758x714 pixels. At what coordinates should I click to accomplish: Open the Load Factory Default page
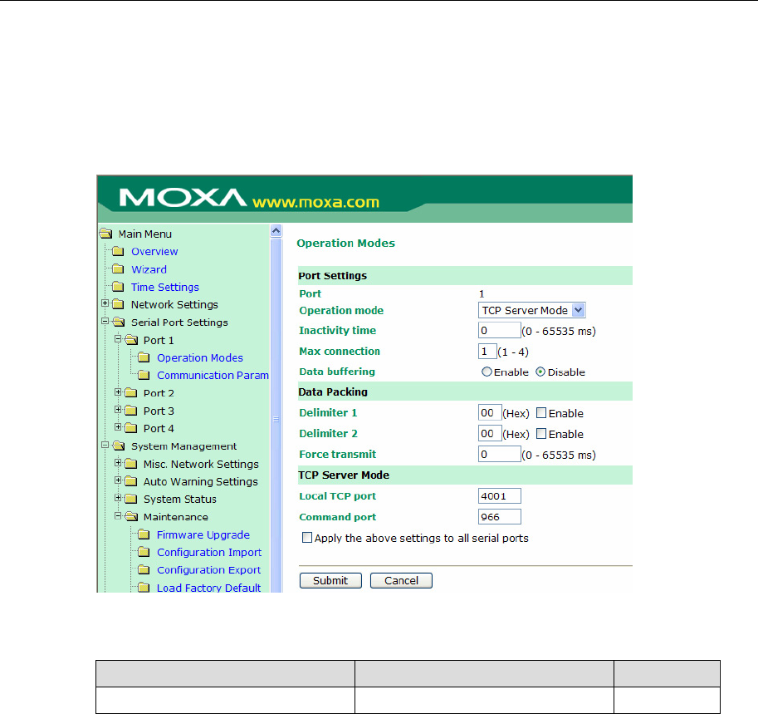tap(208, 588)
